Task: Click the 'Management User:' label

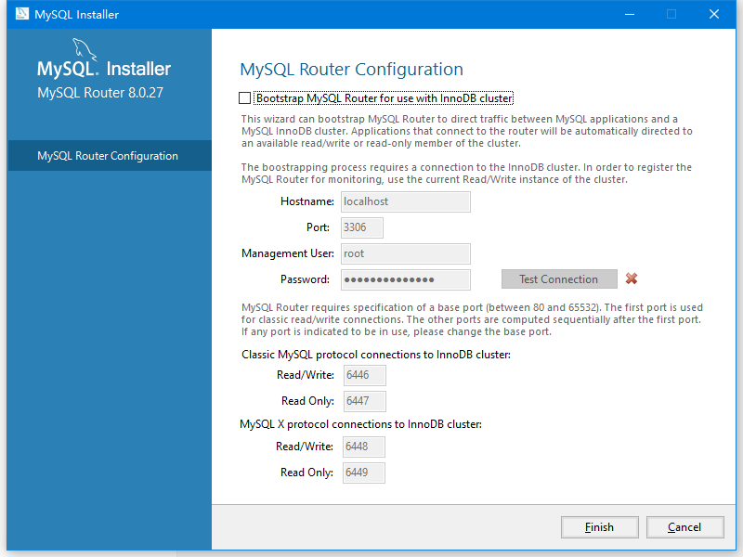Action: [x=288, y=253]
